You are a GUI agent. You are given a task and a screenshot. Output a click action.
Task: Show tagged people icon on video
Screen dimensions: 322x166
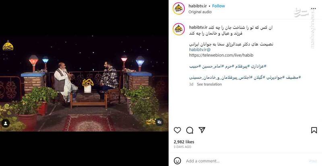6,123
